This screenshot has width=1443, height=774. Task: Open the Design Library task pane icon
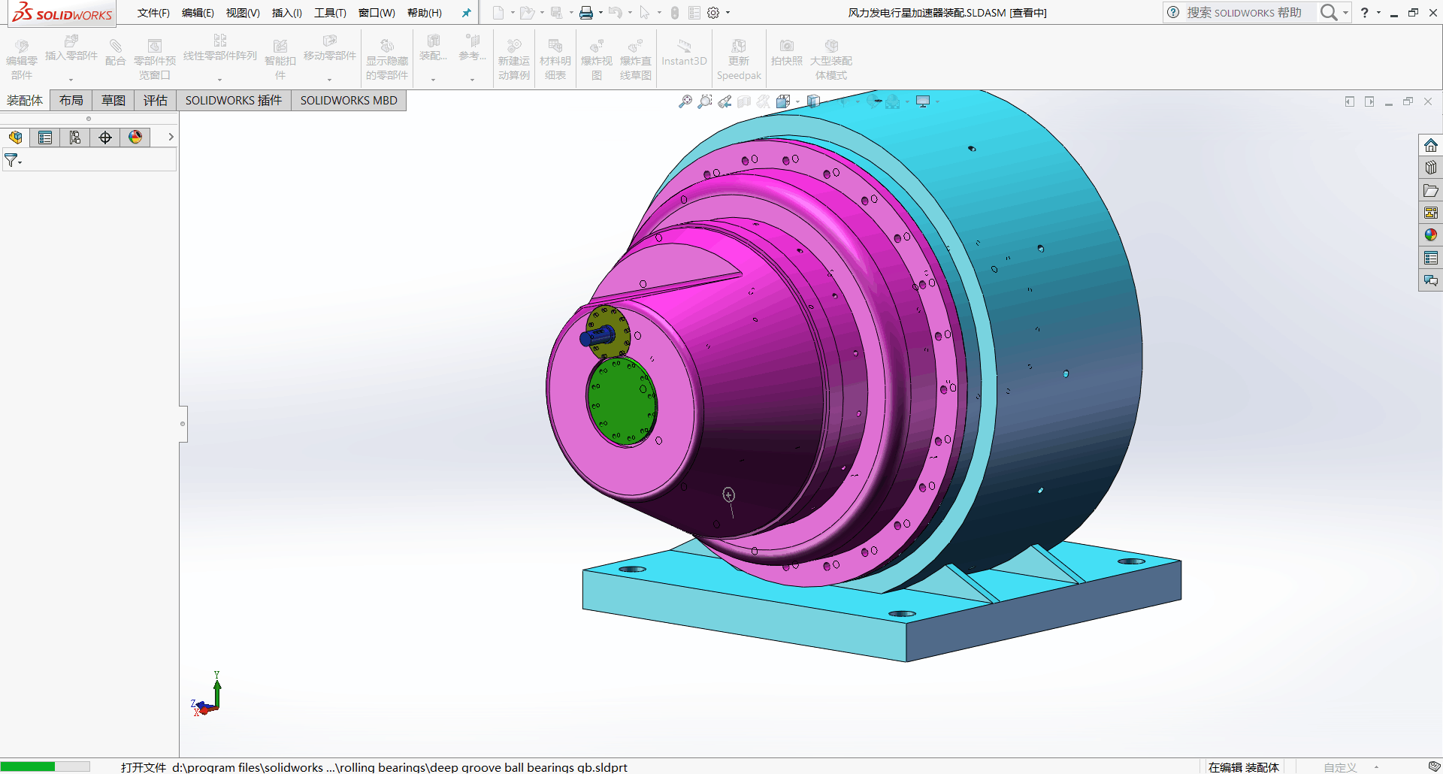[x=1431, y=168]
